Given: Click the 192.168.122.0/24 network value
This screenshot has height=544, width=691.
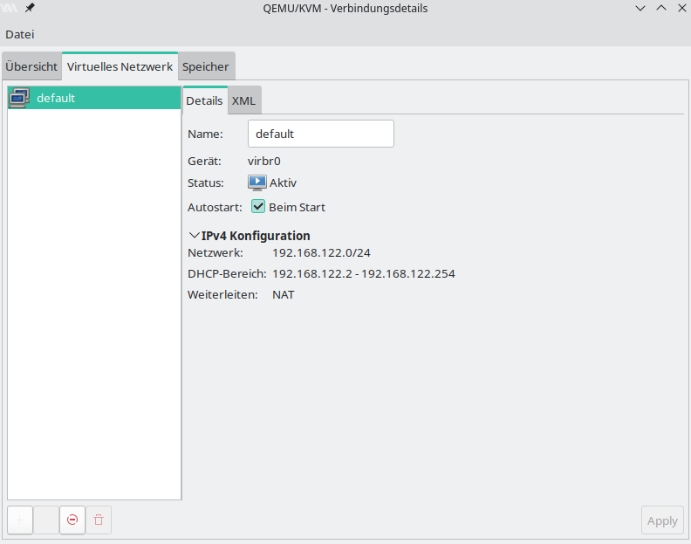Looking at the screenshot, I should tap(321, 253).
